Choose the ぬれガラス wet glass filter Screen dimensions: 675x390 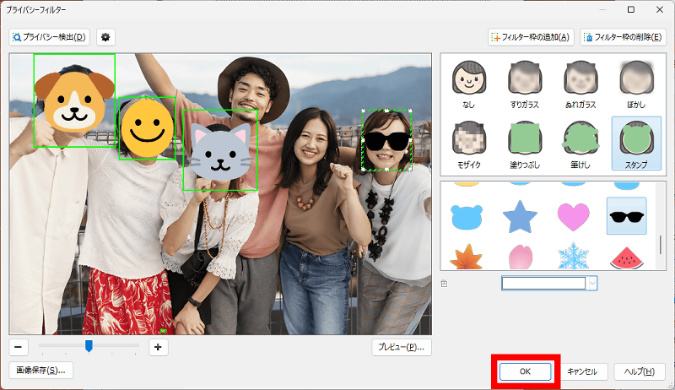tap(579, 84)
